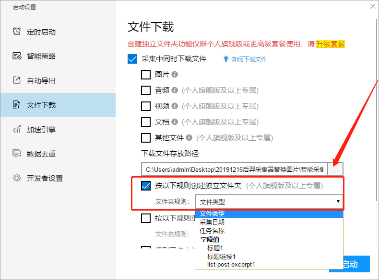Select 采集日期 in the dropdown list

269,222
